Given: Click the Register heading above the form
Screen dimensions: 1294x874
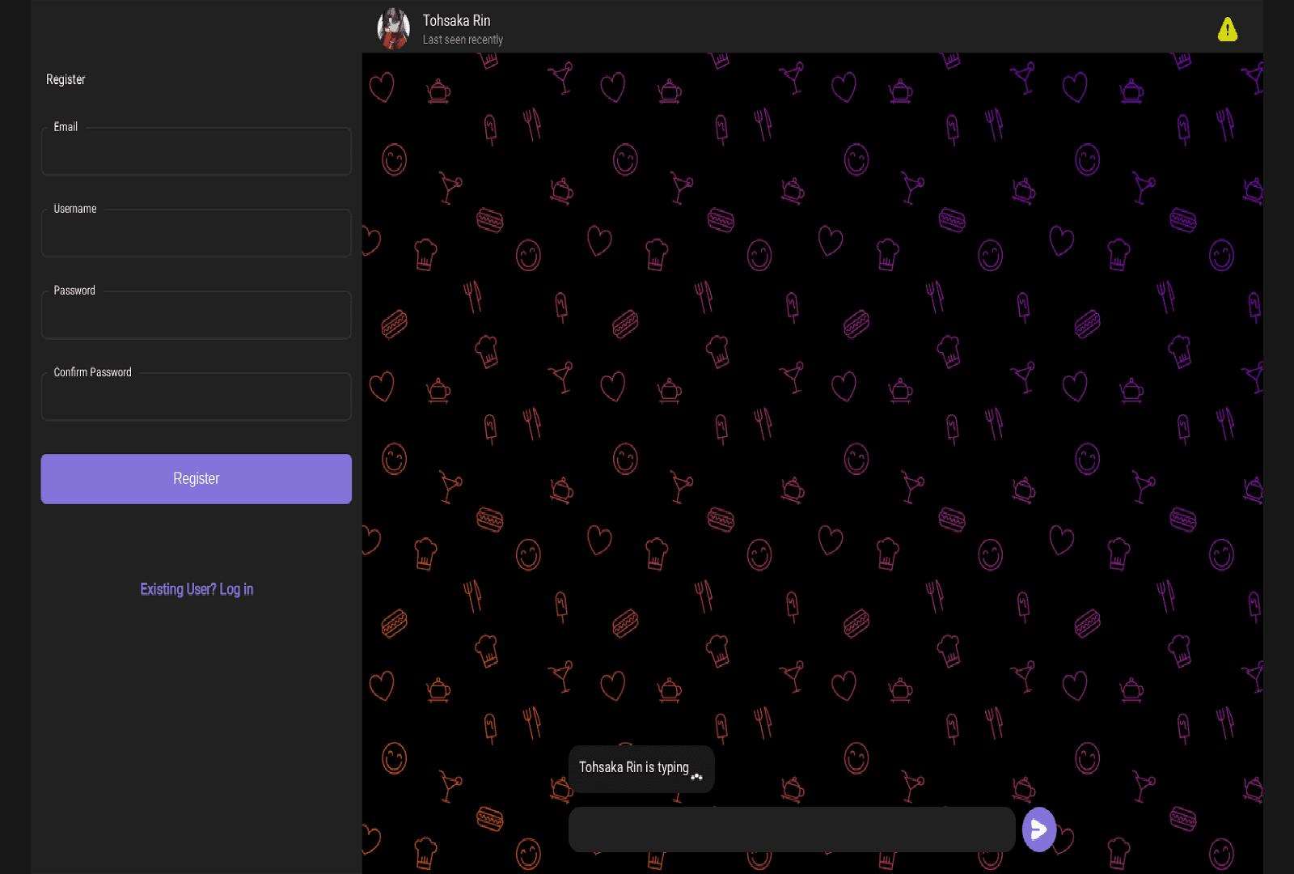Looking at the screenshot, I should point(66,79).
